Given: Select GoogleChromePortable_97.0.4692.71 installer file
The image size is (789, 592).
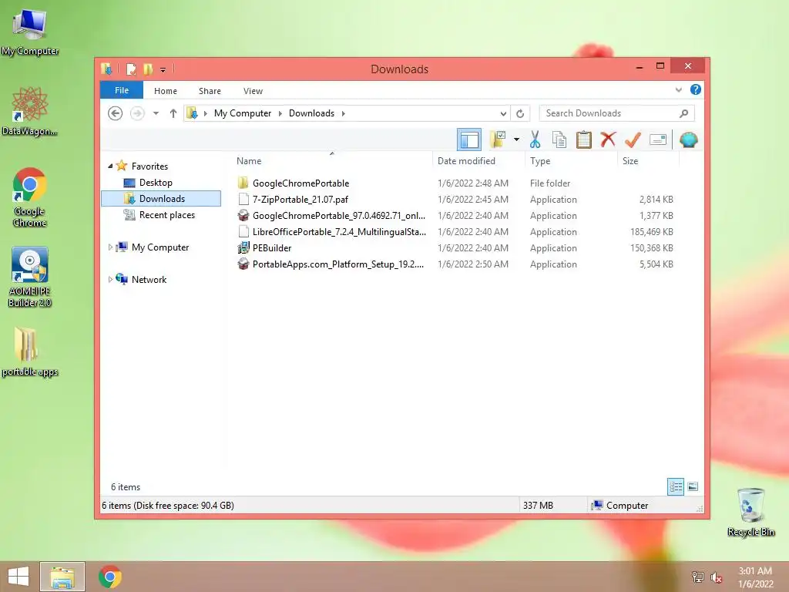Looking at the screenshot, I should (x=339, y=216).
